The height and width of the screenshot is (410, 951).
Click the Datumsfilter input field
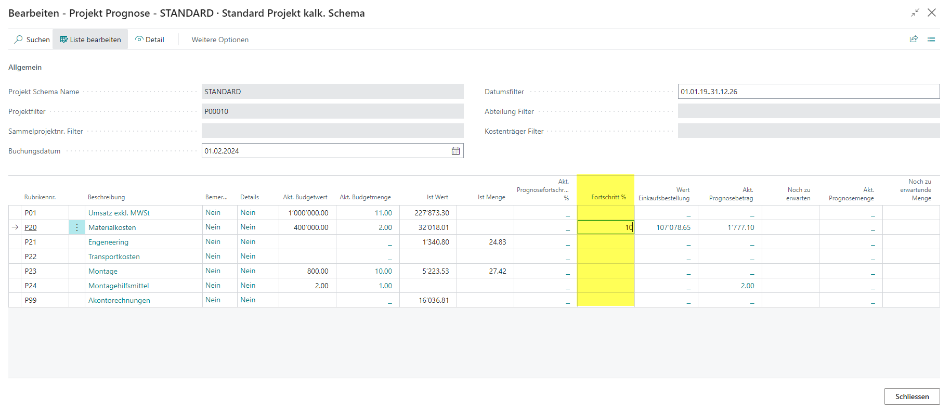(809, 92)
